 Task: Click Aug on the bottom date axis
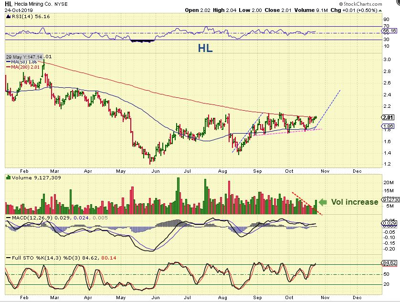[222, 298]
